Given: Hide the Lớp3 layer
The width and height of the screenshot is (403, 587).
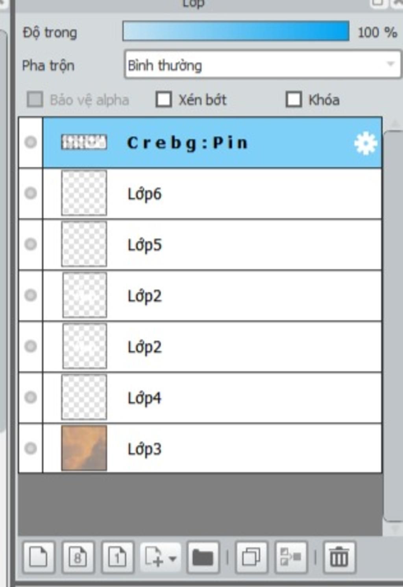Looking at the screenshot, I should coord(31,448).
